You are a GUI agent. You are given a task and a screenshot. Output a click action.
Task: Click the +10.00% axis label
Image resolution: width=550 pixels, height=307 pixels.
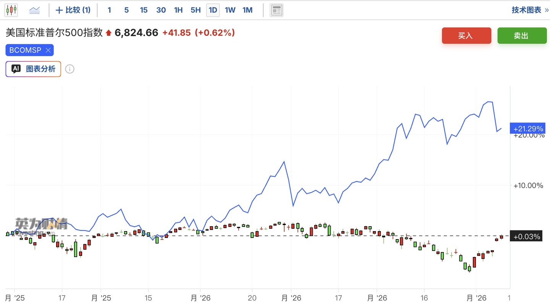pyautogui.click(x=528, y=186)
